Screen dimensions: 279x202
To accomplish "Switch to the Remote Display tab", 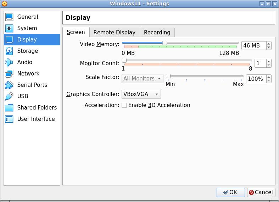I will point(115,33).
